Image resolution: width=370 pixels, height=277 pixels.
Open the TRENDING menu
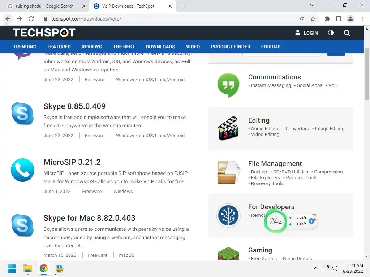coord(25,47)
